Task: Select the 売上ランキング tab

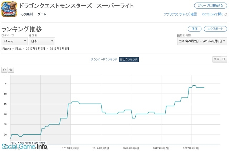Action: [x=129, y=60]
